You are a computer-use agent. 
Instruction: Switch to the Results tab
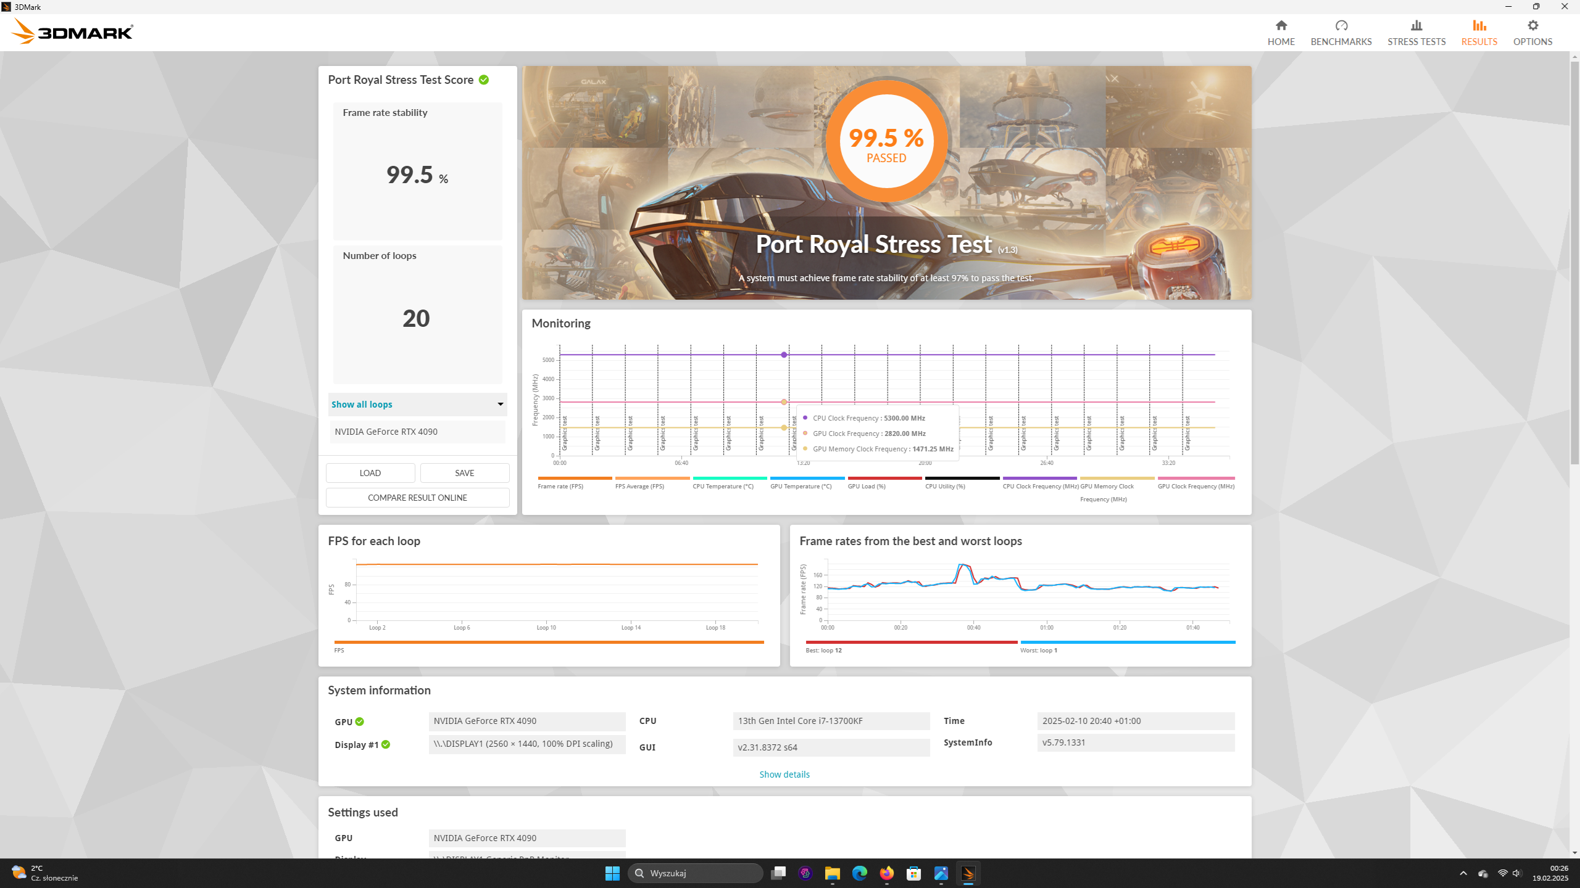pyautogui.click(x=1479, y=32)
